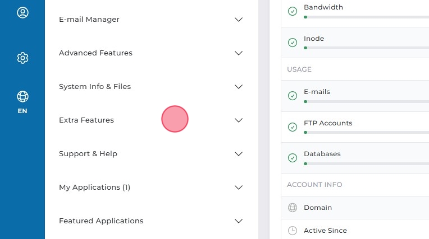The width and height of the screenshot is (429, 239).
Task: Open the user account profile icon
Action: click(22, 12)
